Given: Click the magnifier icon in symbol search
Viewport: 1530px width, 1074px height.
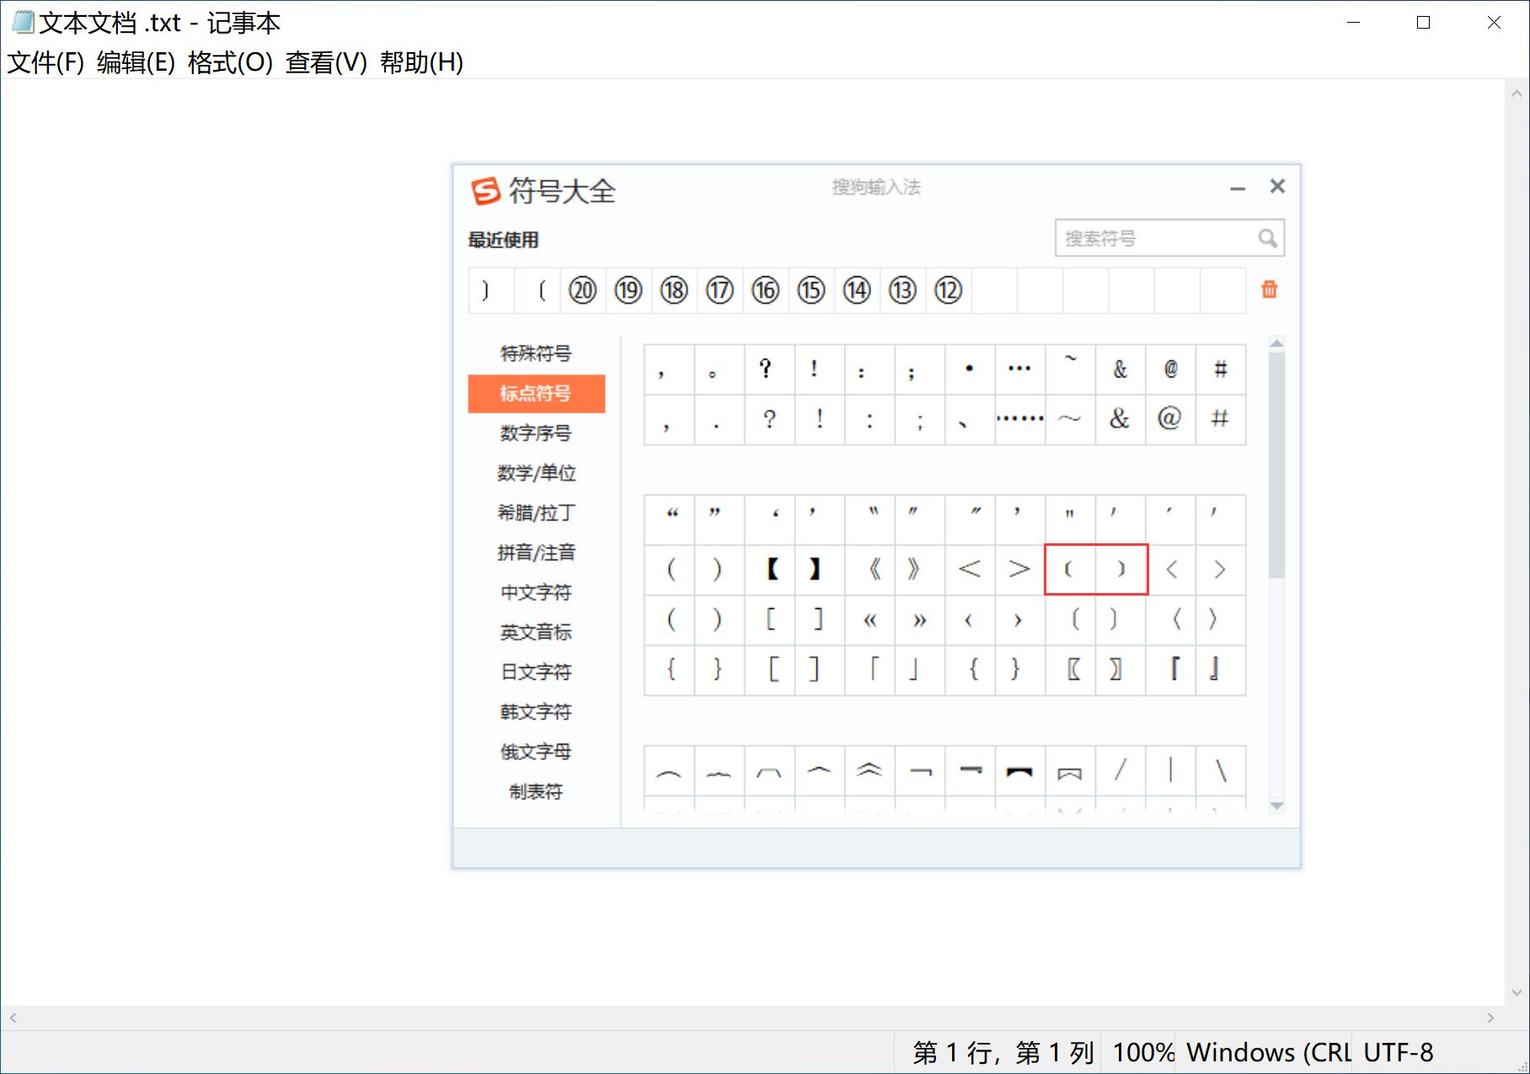Looking at the screenshot, I should (x=1267, y=238).
